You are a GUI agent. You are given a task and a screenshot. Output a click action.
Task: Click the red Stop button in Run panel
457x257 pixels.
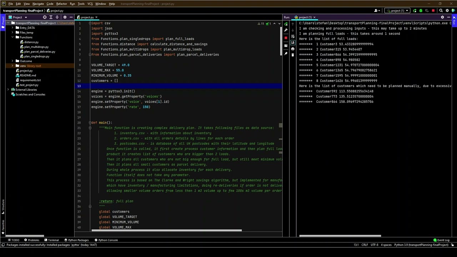click(x=286, y=38)
